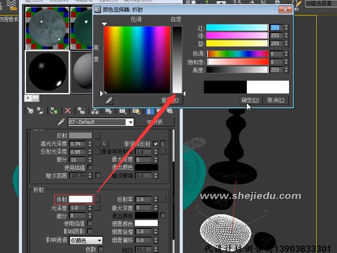Pick material from object eyedropper
337x253 pixels.
[61, 122]
